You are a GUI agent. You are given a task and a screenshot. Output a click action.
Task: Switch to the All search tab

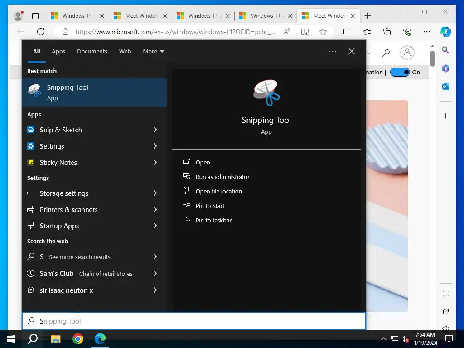pos(36,52)
